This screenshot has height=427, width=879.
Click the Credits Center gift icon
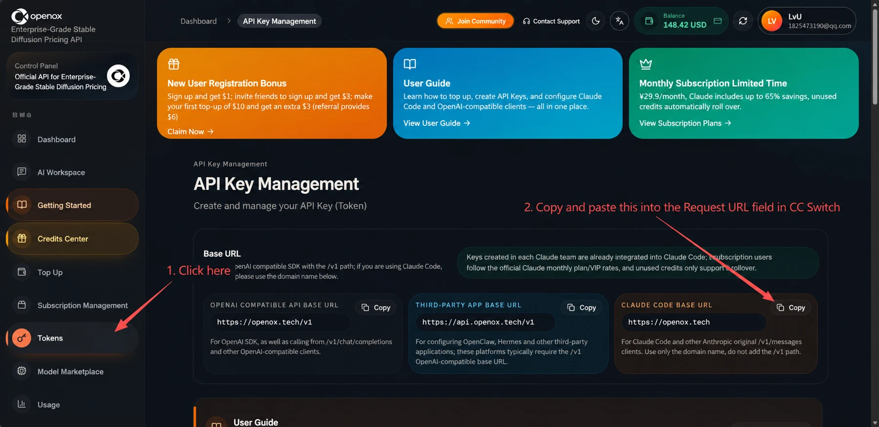coord(22,239)
